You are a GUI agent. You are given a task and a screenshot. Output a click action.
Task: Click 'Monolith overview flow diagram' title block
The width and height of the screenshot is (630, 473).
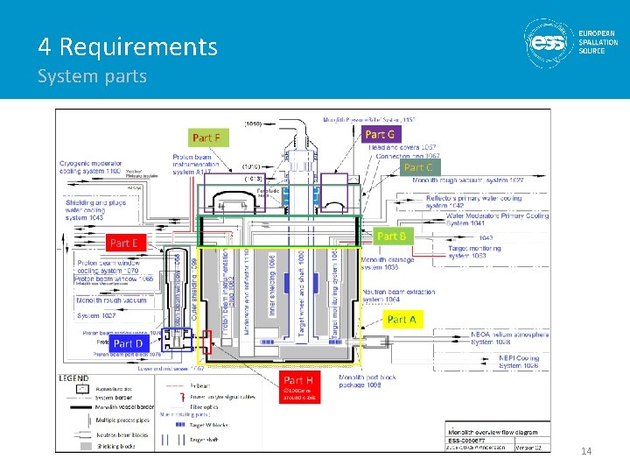[x=493, y=433]
